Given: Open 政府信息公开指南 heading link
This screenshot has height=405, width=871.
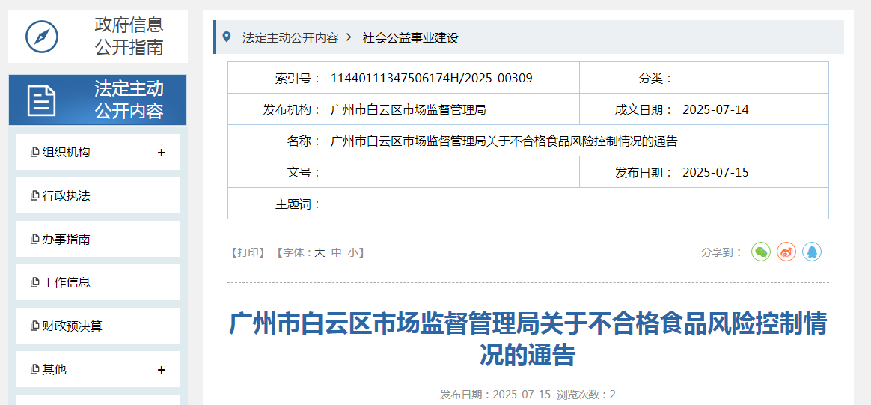Looking at the screenshot, I should 129,37.
